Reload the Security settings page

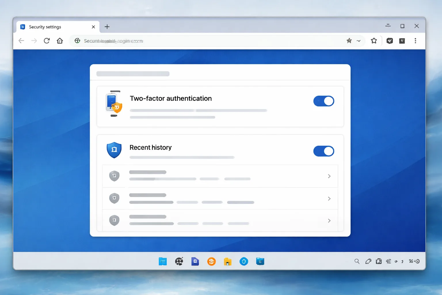click(47, 41)
